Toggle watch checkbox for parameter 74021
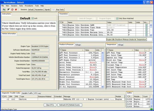 (147, 32)
